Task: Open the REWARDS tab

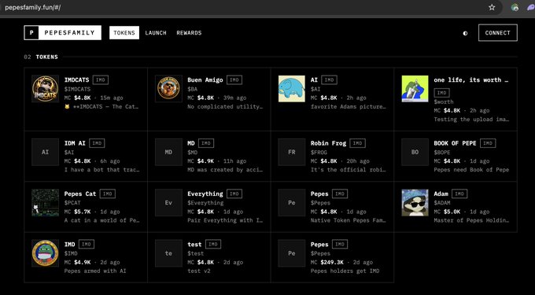Action: [189, 33]
